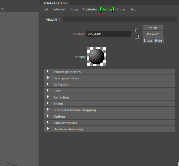Expand the Swatch properties section
The image size is (179, 166).
(109, 72)
